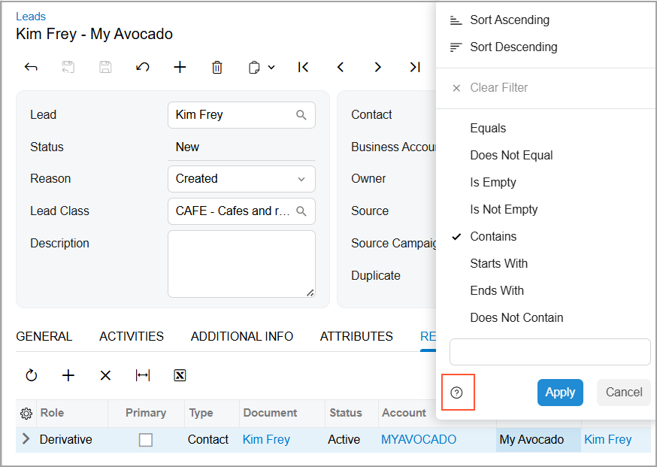Image resolution: width=657 pixels, height=467 pixels.
Task: Click the filter value text field
Action: (x=550, y=352)
